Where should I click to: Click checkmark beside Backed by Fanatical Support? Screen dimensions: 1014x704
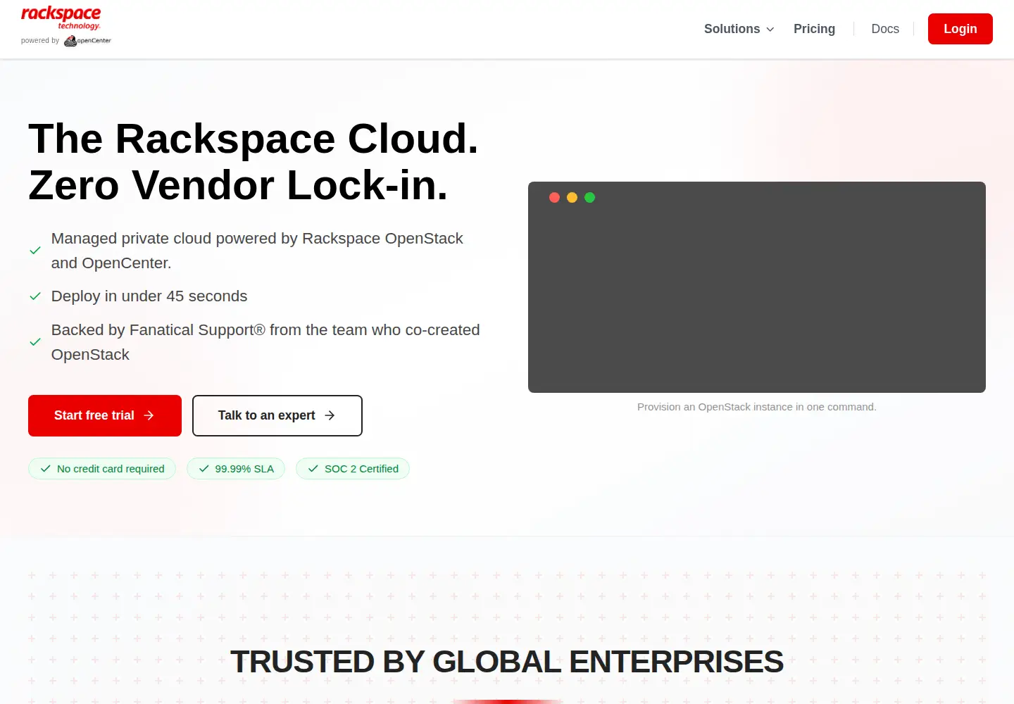pos(35,342)
